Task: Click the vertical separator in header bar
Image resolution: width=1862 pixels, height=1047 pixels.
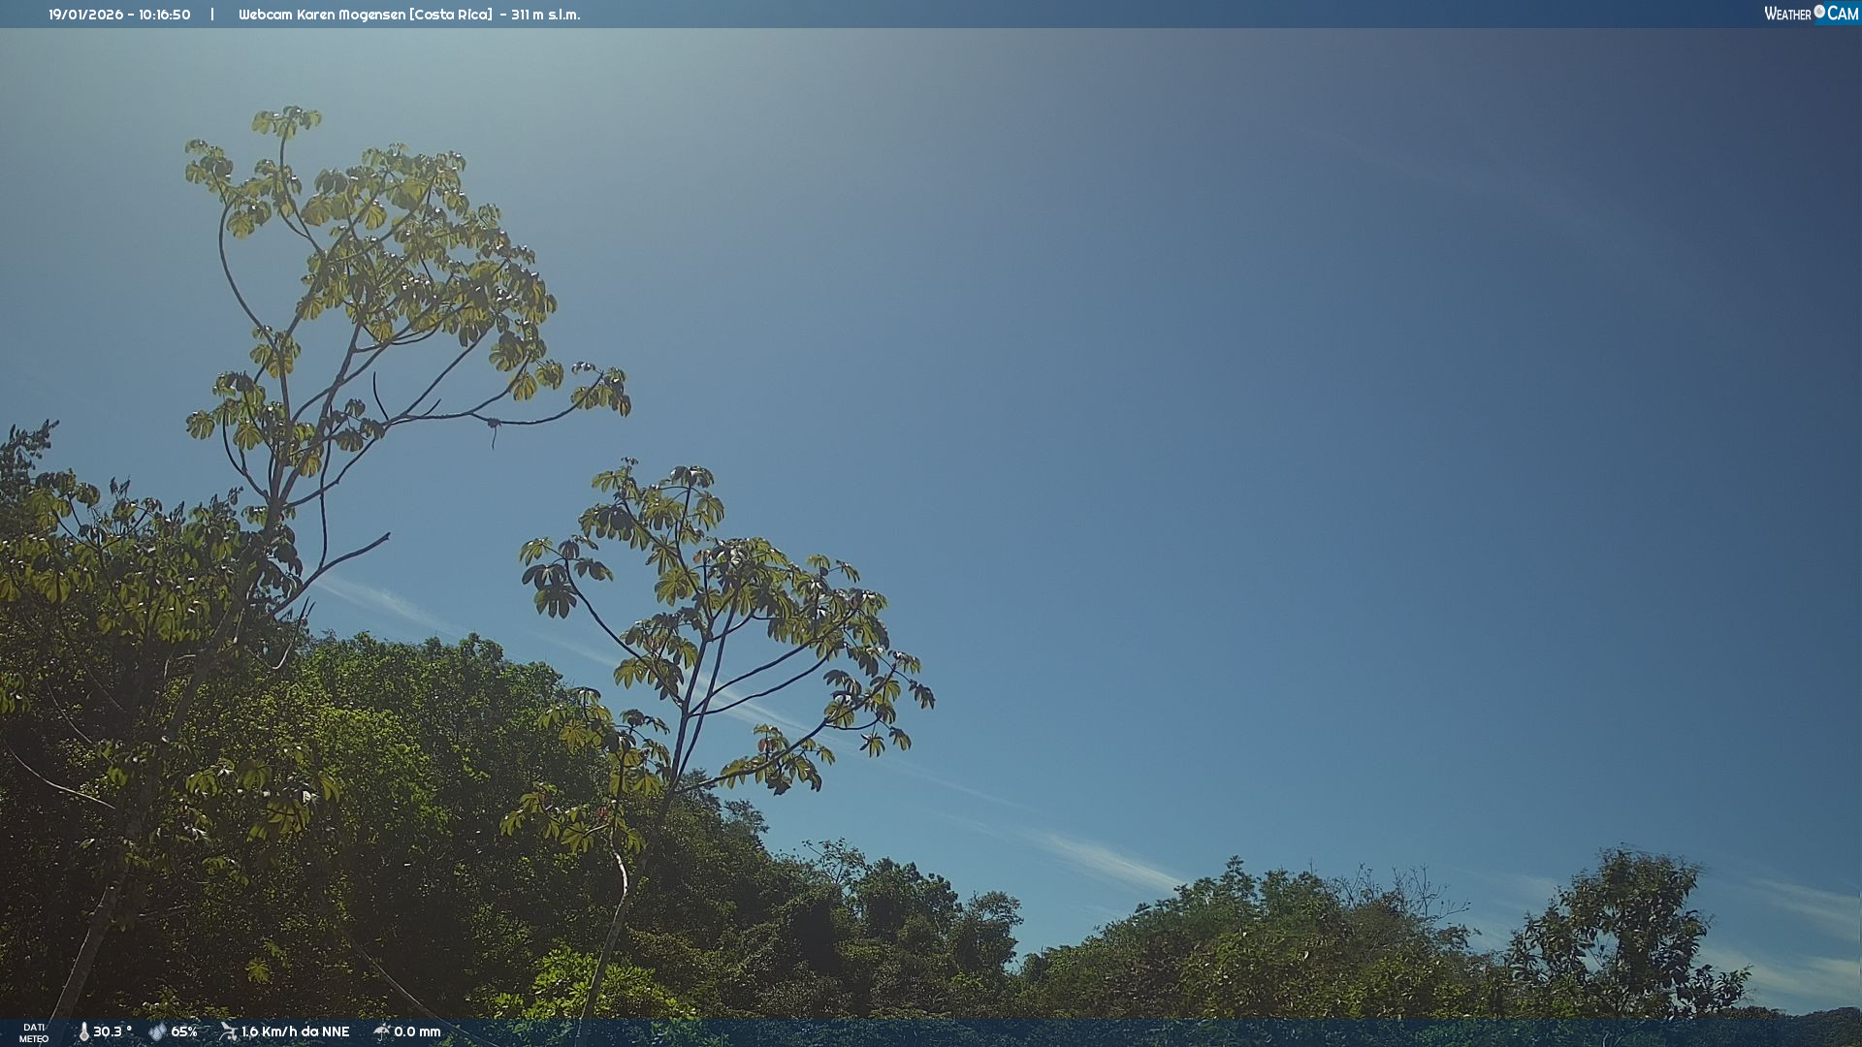Action: click(x=212, y=15)
